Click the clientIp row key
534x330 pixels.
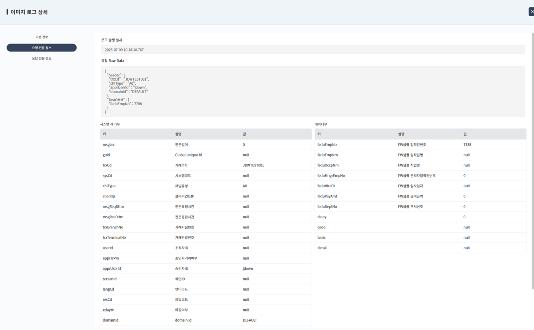(x=109, y=197)
